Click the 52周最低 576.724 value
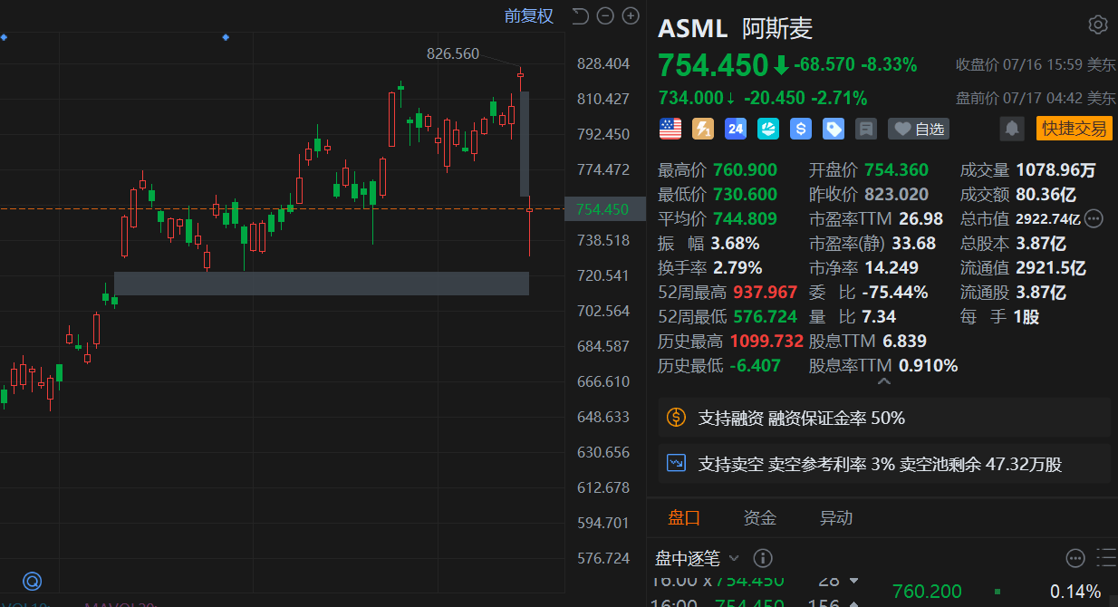This screenshot has width=1118, height=607. pyautogui.click(x=765, y=316)
